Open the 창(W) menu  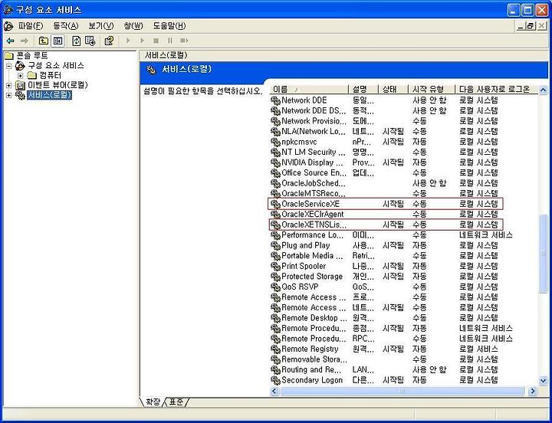click(x=133, y=26)
